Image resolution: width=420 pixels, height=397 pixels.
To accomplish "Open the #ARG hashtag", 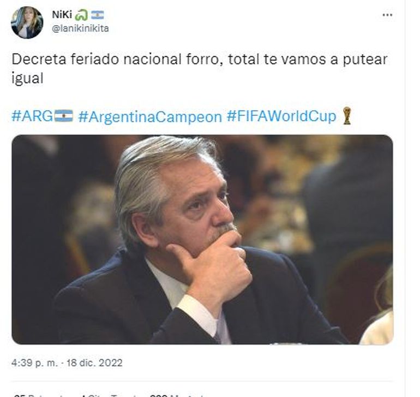I will click(32, 116).
